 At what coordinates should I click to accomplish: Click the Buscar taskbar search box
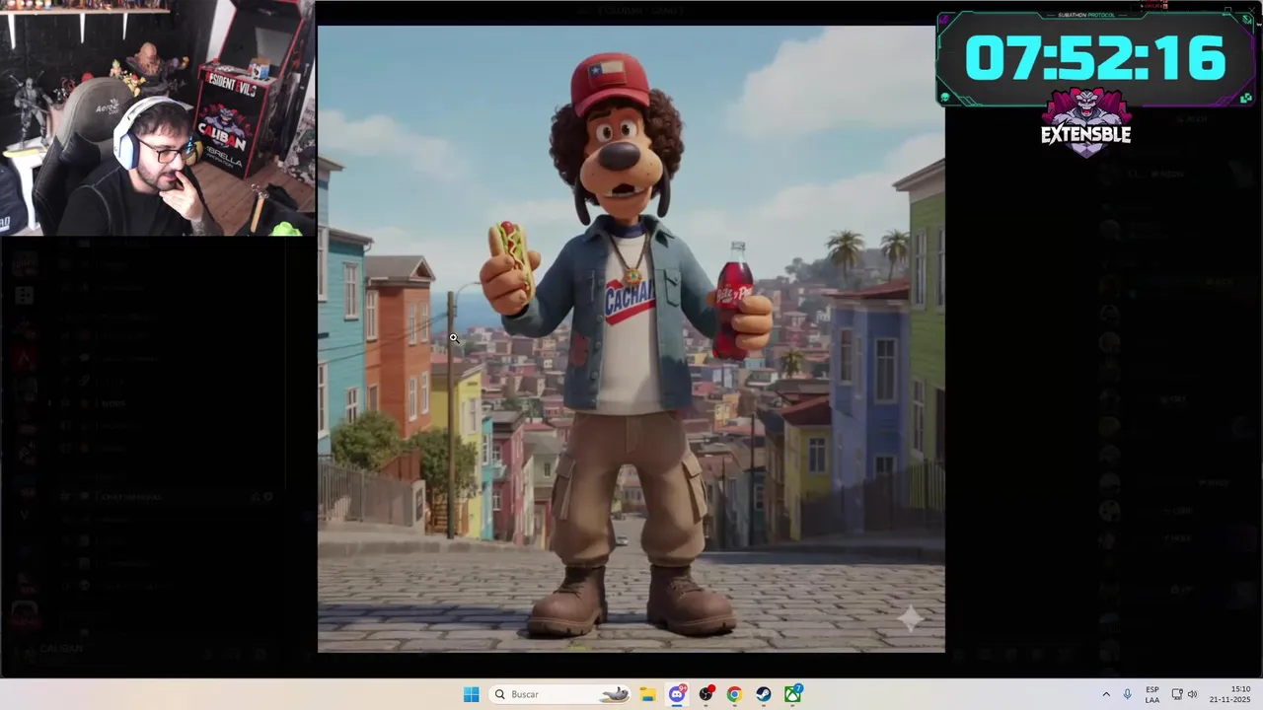tap(560, 694)
